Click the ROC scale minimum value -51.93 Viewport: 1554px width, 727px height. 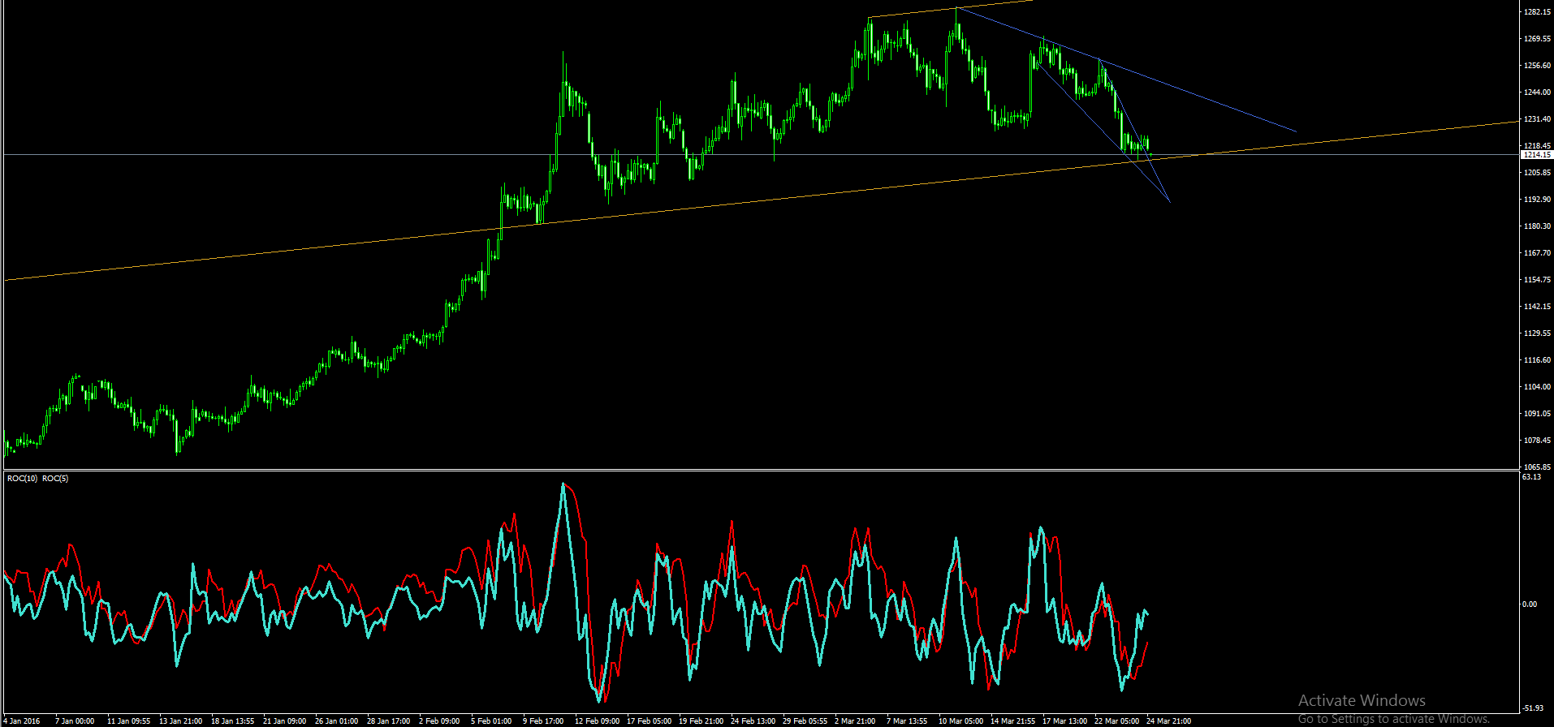(1532, 708)
